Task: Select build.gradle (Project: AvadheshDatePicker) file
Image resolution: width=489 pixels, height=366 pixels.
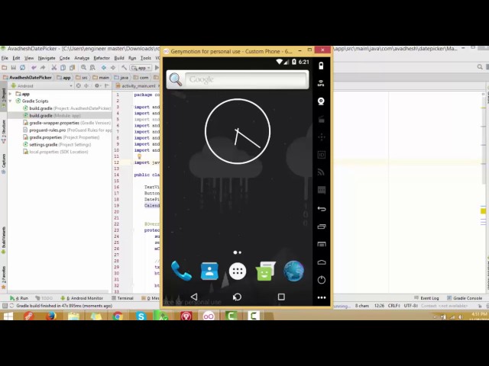Action: [x=67, y=108]
